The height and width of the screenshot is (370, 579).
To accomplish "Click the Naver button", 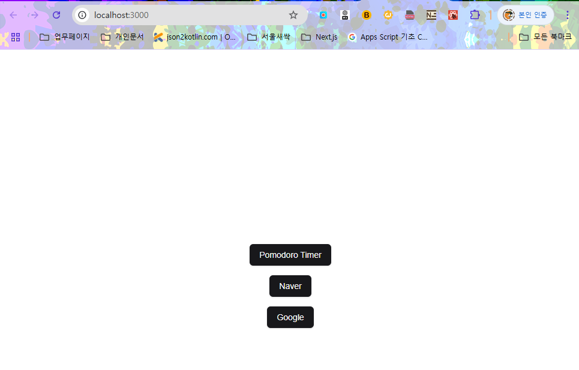I will (x=290, y=286).
